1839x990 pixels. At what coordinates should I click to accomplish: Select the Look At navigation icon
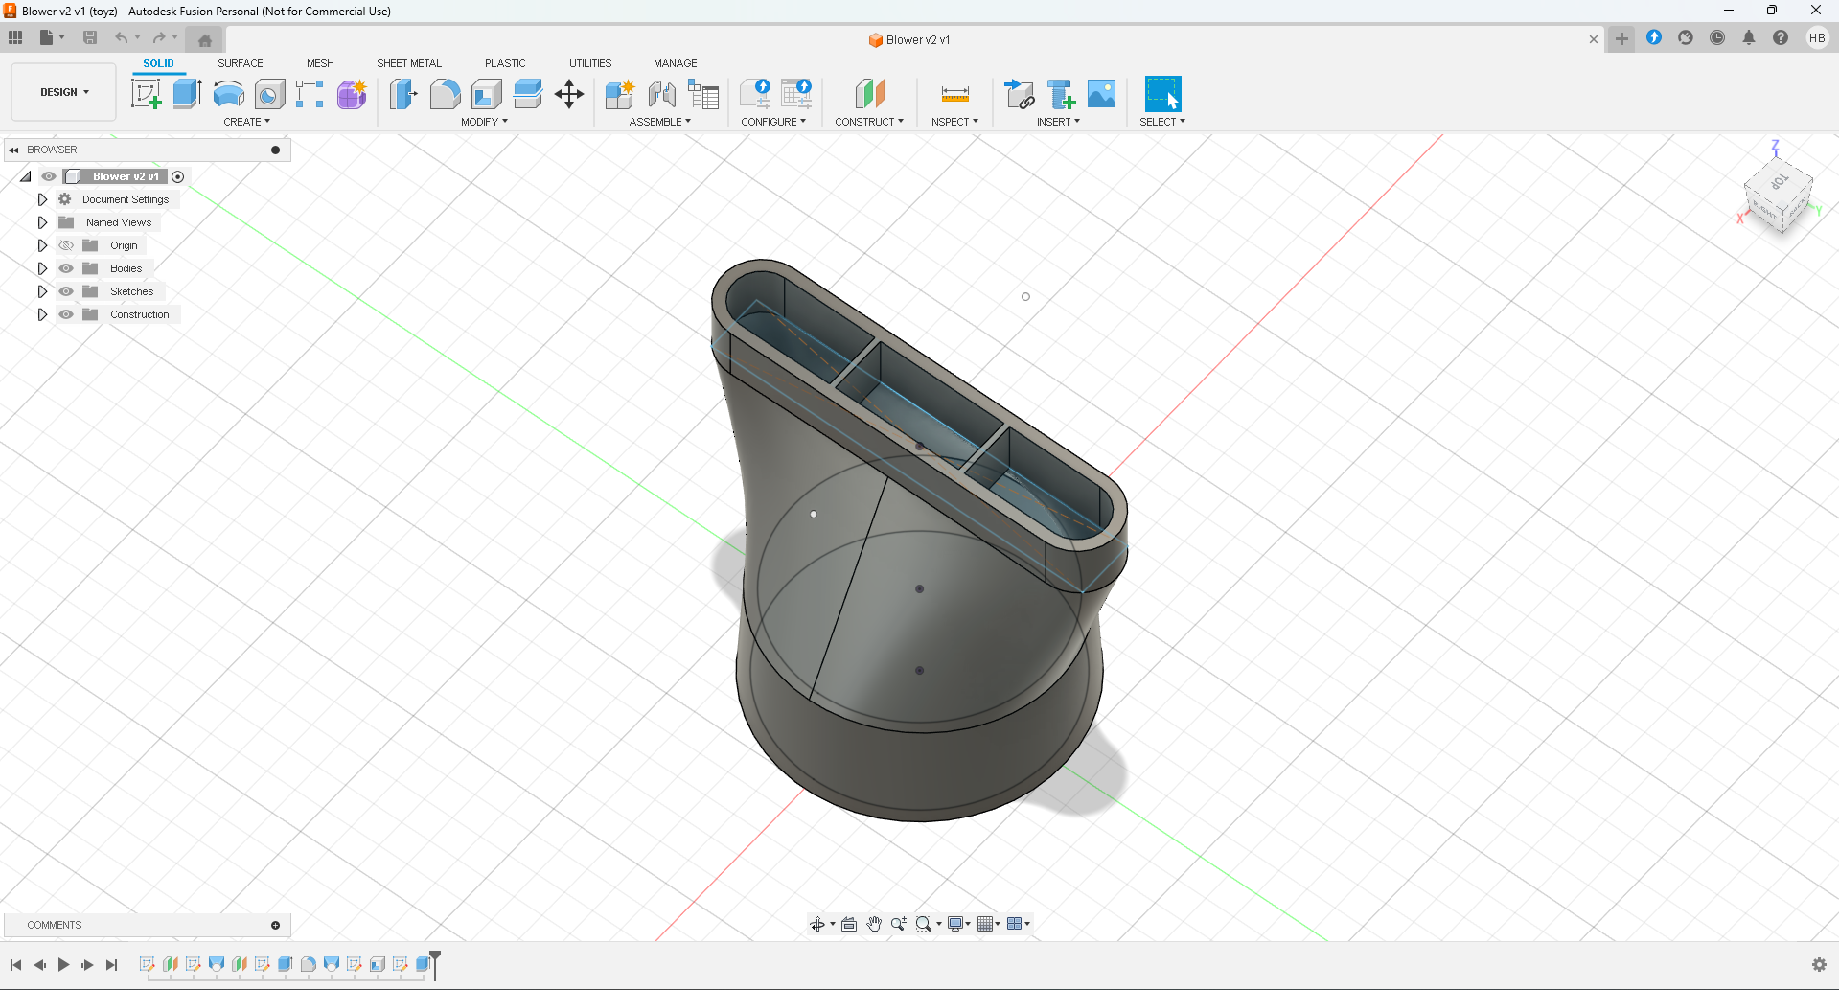pyautogui.click(x=849, y=924)
